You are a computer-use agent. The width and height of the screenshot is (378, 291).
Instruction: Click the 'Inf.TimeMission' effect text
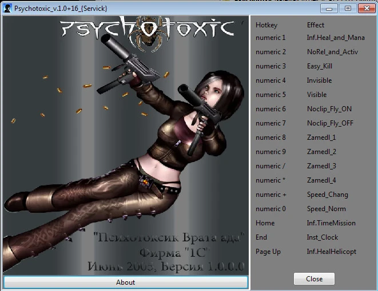point(331,223)
